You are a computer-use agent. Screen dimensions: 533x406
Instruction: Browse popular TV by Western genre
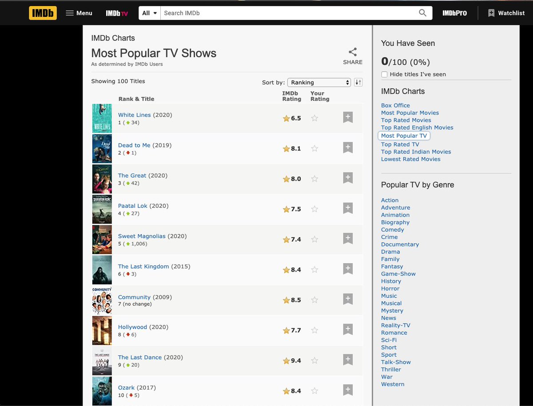click(x=393, y=384)
